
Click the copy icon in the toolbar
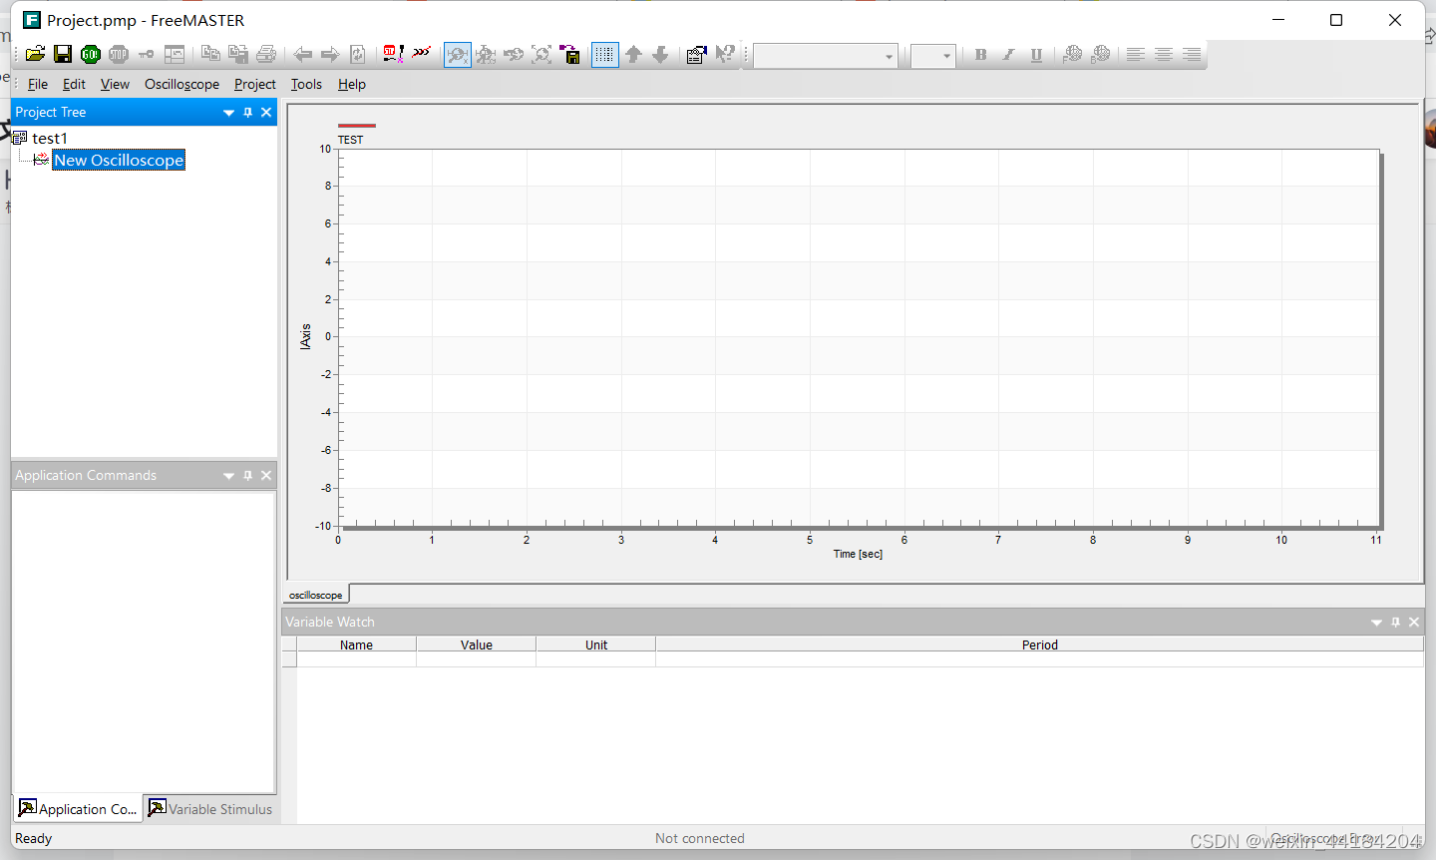[210, 54]
